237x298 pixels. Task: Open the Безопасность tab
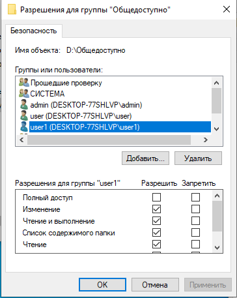pyautogui.click(x=34, y=31)
